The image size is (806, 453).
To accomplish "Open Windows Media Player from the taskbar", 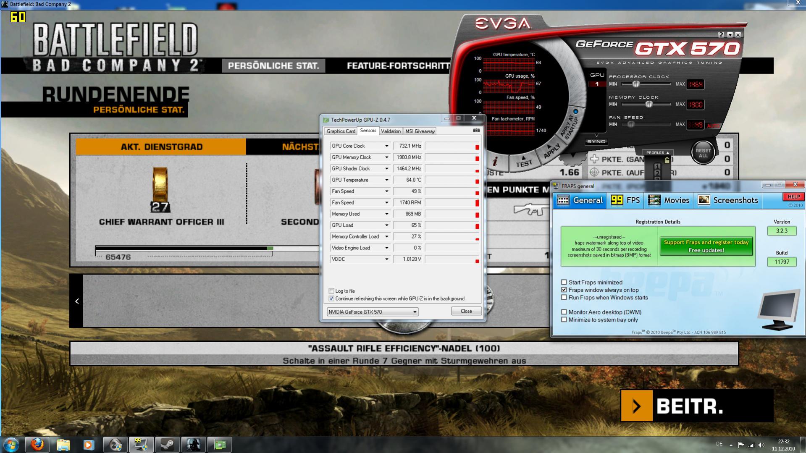I will coord(89,445).
